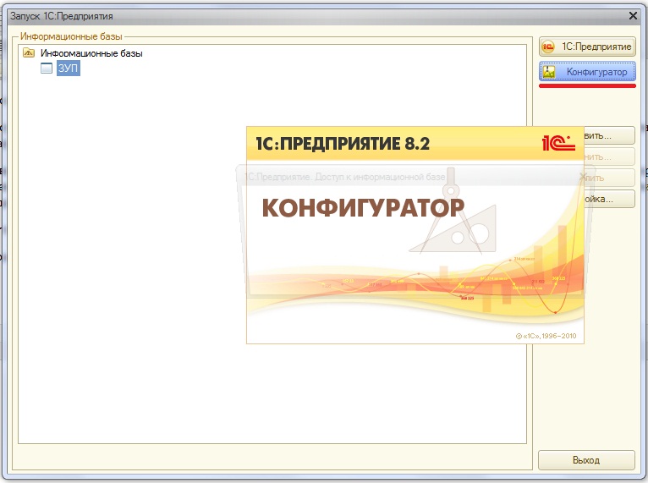This screenshot has width=648, height=483.
Task: Close the Запуск 1С:Предприятия window
Action: tap(633, 16)
